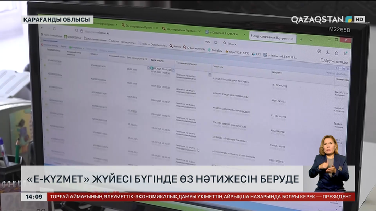Screen dimensions: 376x211
Task: Click the shield icon in the address bar
Action: coord(76,30)
